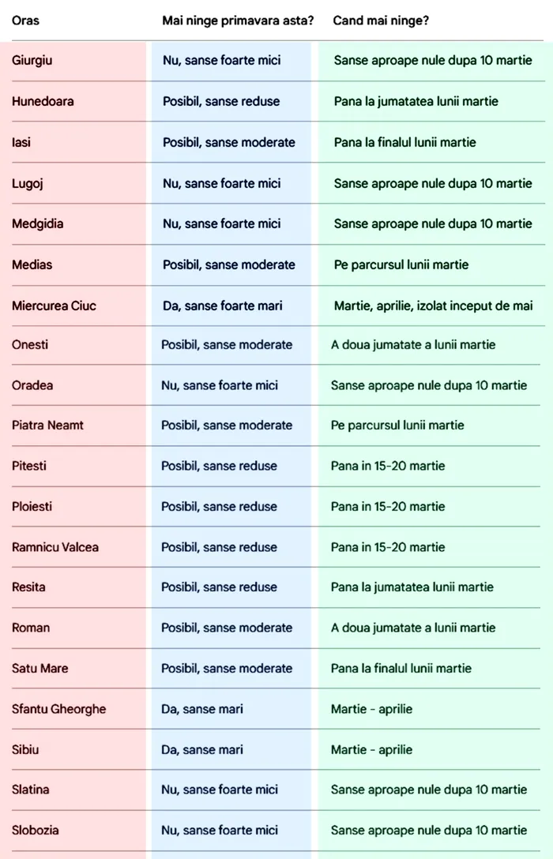
Task: Click the "Mai ninge primavara asta?" header
Action: [x=238, y=20]
